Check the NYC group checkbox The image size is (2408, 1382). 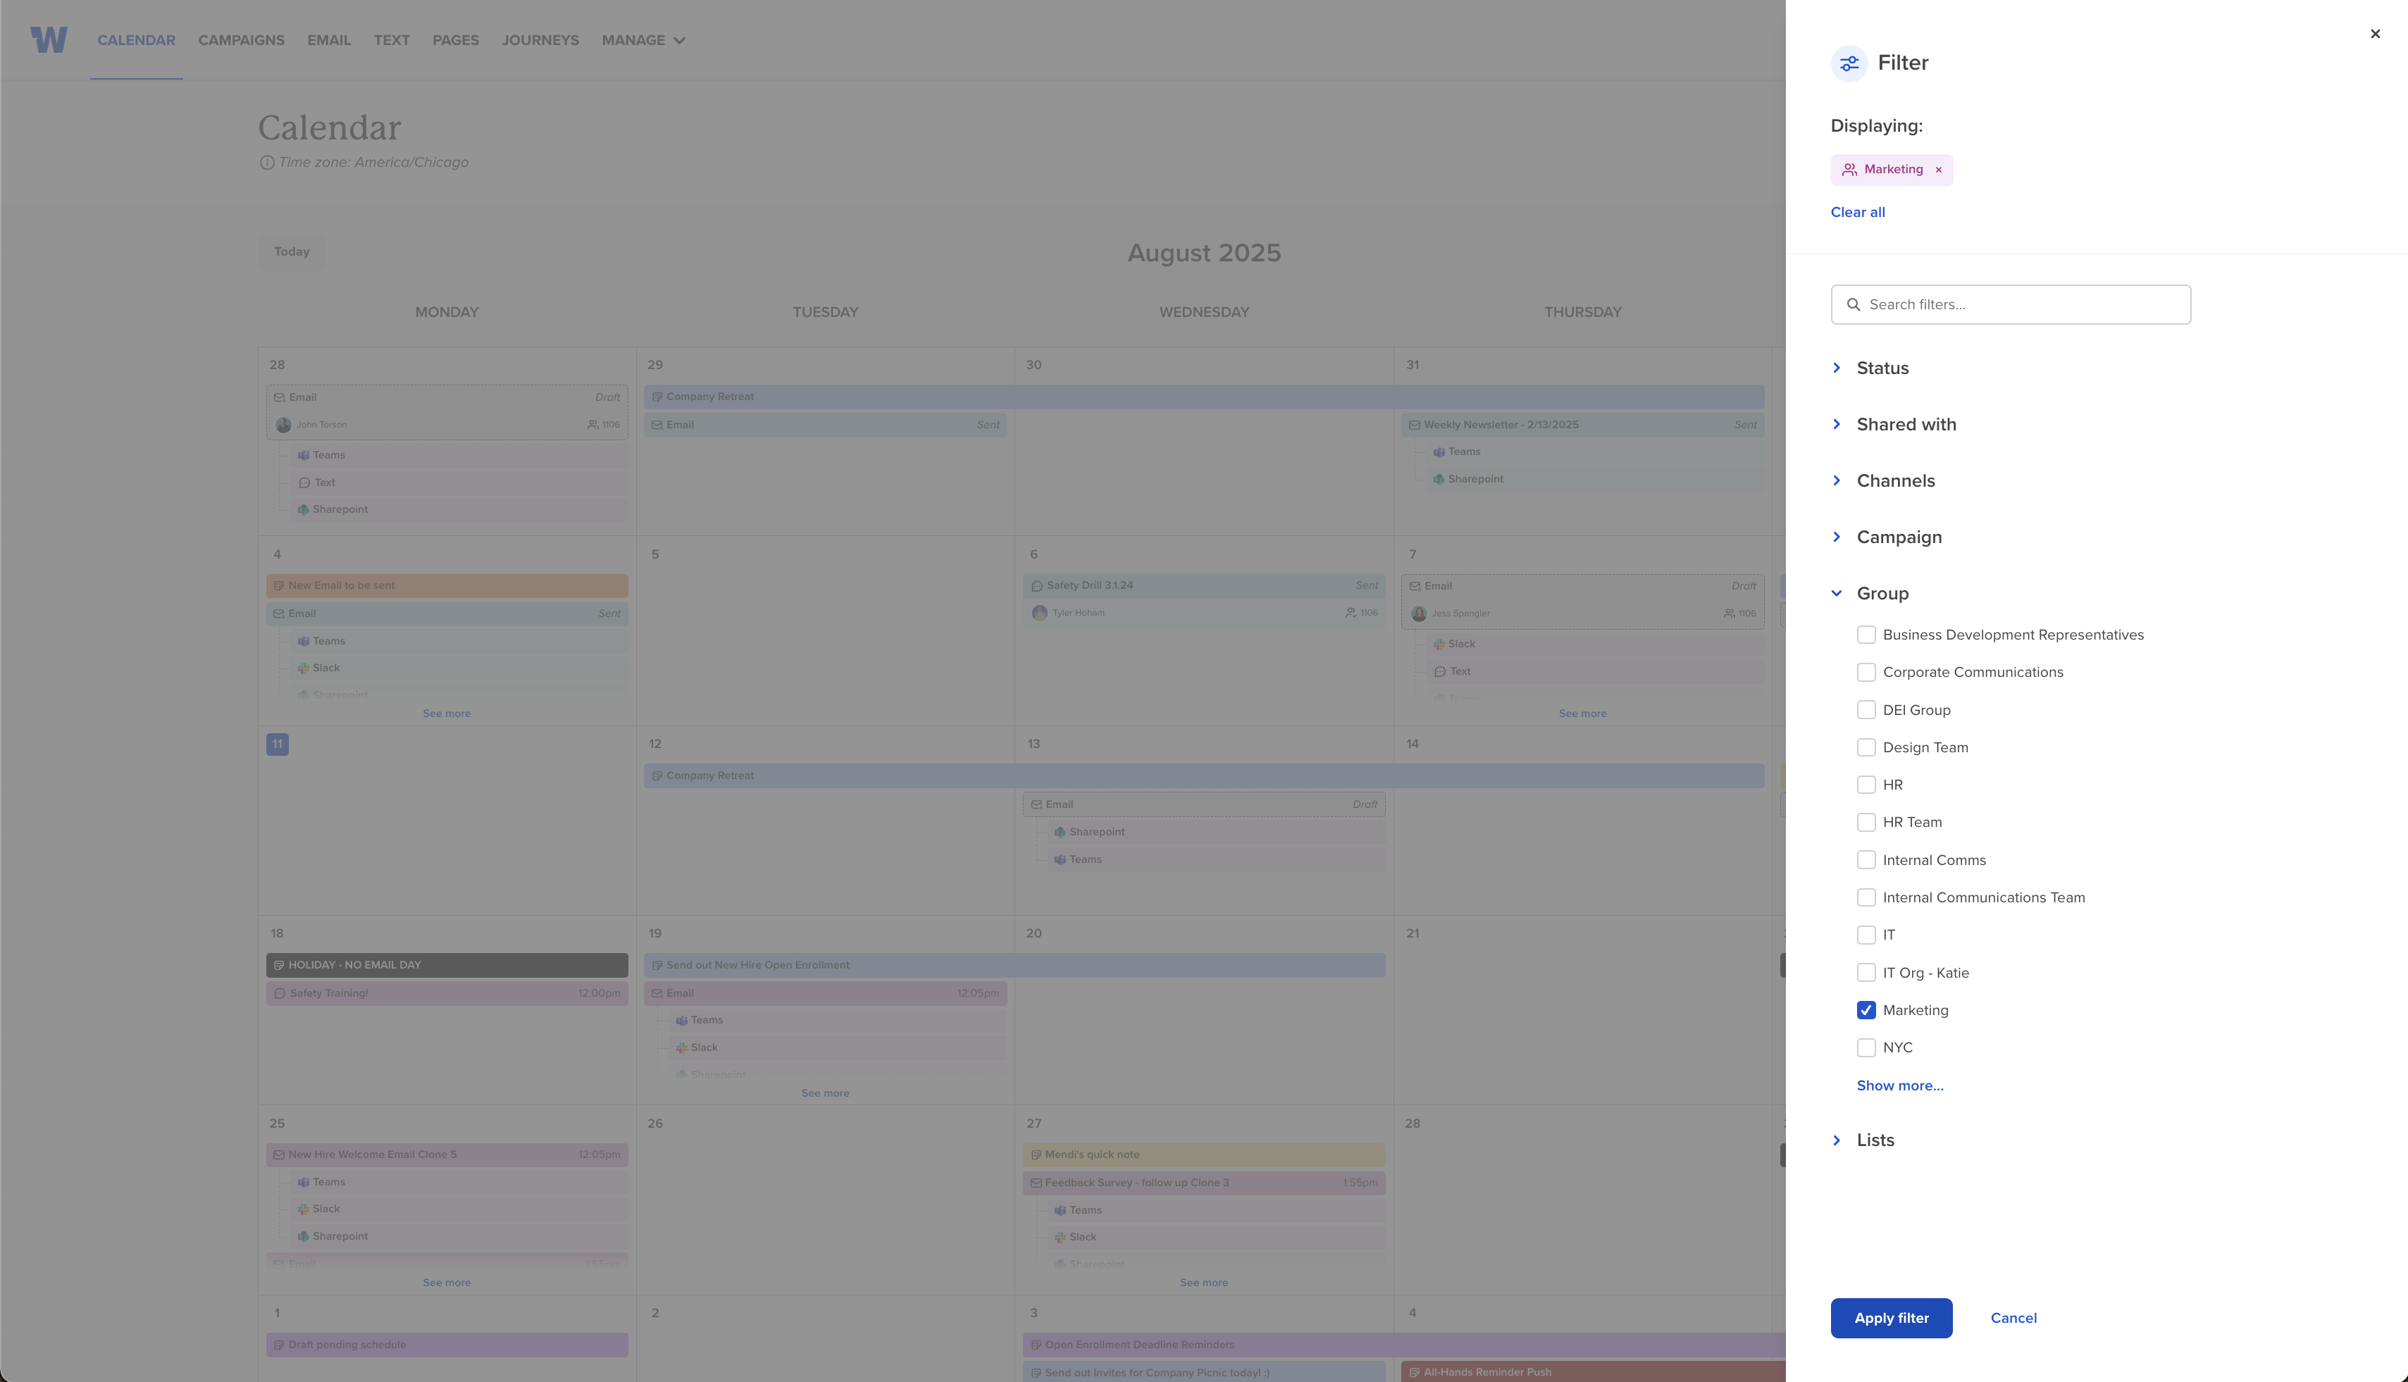[1866, 1048]
